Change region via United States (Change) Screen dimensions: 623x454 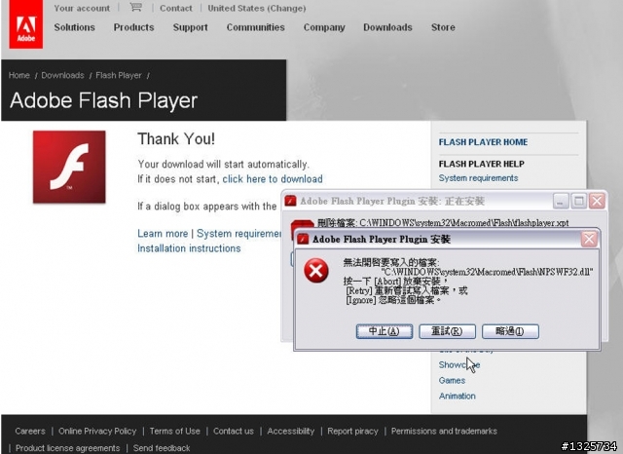tap(257, 8)
